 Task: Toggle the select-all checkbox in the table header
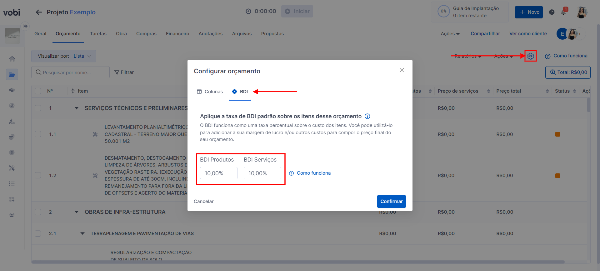[38, 91]
